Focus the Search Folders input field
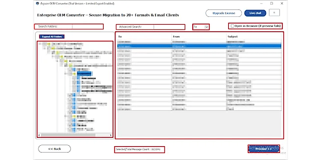The height and width of the screenshot is (160, 321). [x=87, y=27]
